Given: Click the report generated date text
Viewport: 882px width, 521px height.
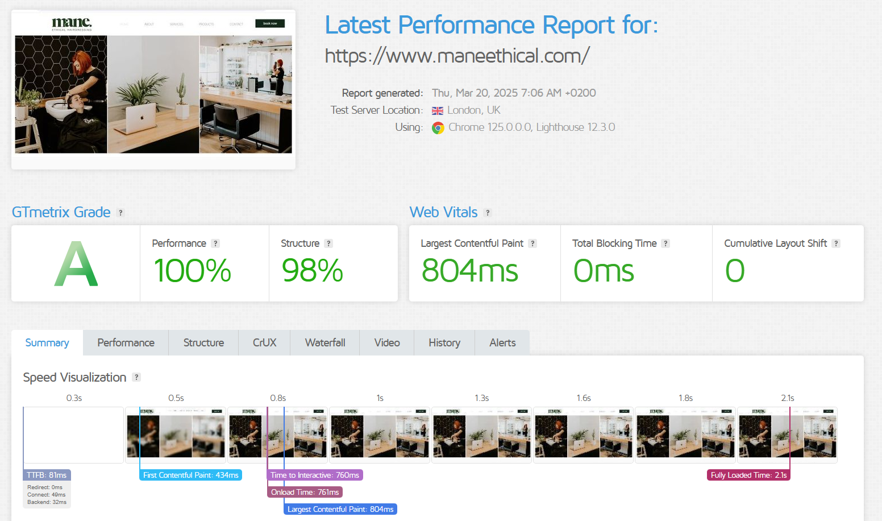Looking at the screenshot, I should 514,93.
